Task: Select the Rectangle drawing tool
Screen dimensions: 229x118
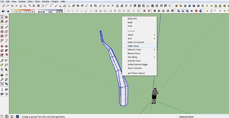Action: 2,27
